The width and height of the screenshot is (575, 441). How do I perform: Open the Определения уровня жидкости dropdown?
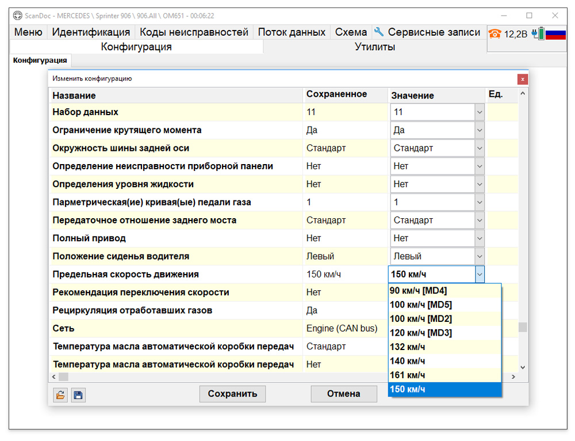tap(480, 184)
